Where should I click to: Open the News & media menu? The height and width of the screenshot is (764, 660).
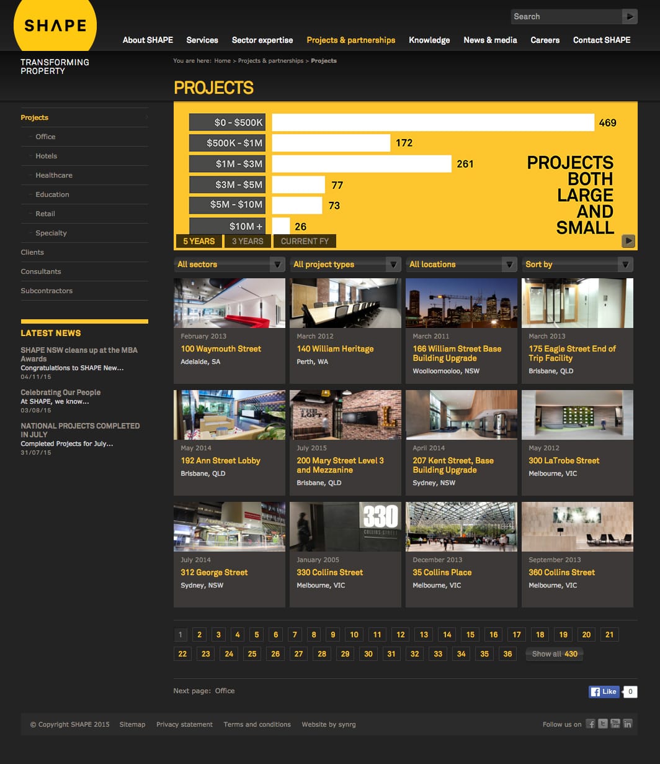click(490, 40)
